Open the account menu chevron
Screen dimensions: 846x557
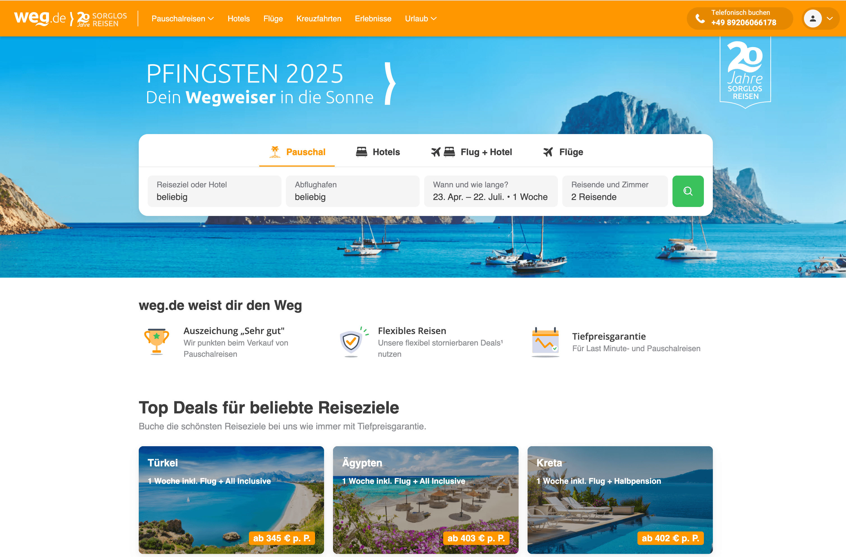click(830, 19)
